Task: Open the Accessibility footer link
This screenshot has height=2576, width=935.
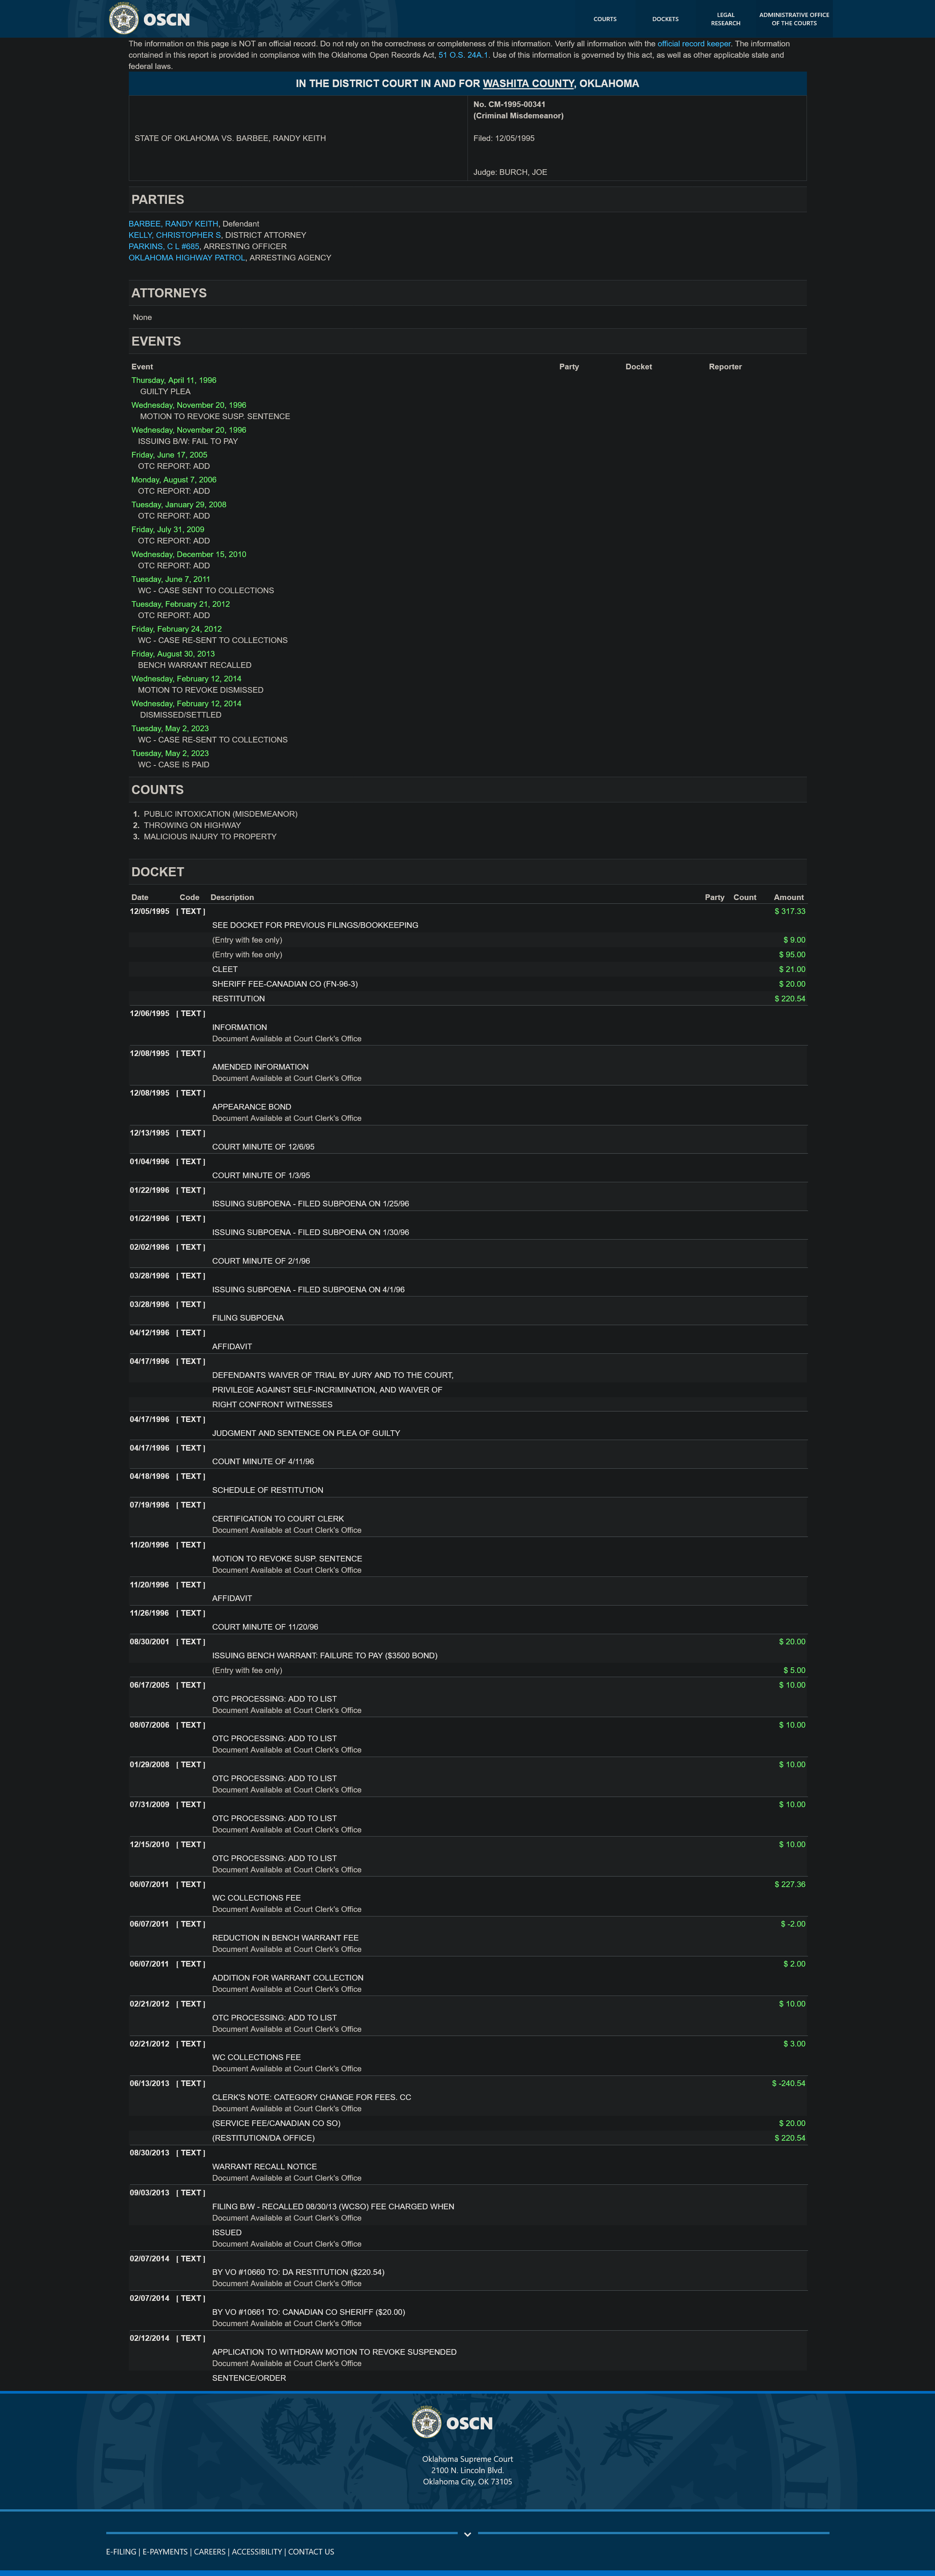Action: pyautogui.click(x=257, y=2551)
